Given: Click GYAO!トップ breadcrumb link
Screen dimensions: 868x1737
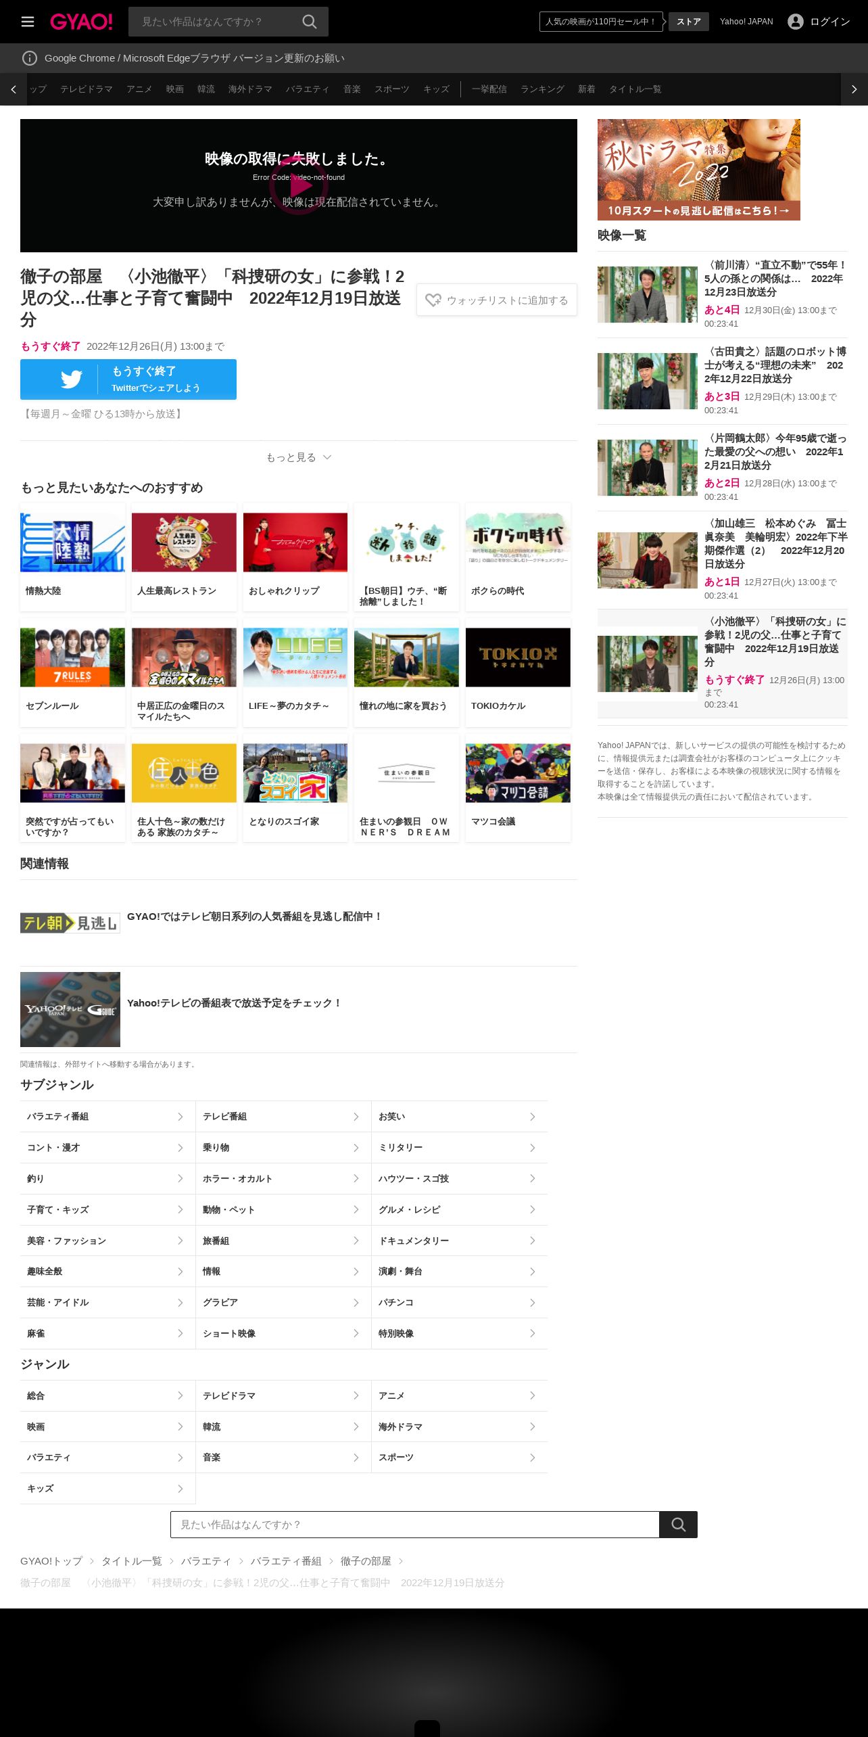Looking at the screenshot, I should tap(51, 1561).
